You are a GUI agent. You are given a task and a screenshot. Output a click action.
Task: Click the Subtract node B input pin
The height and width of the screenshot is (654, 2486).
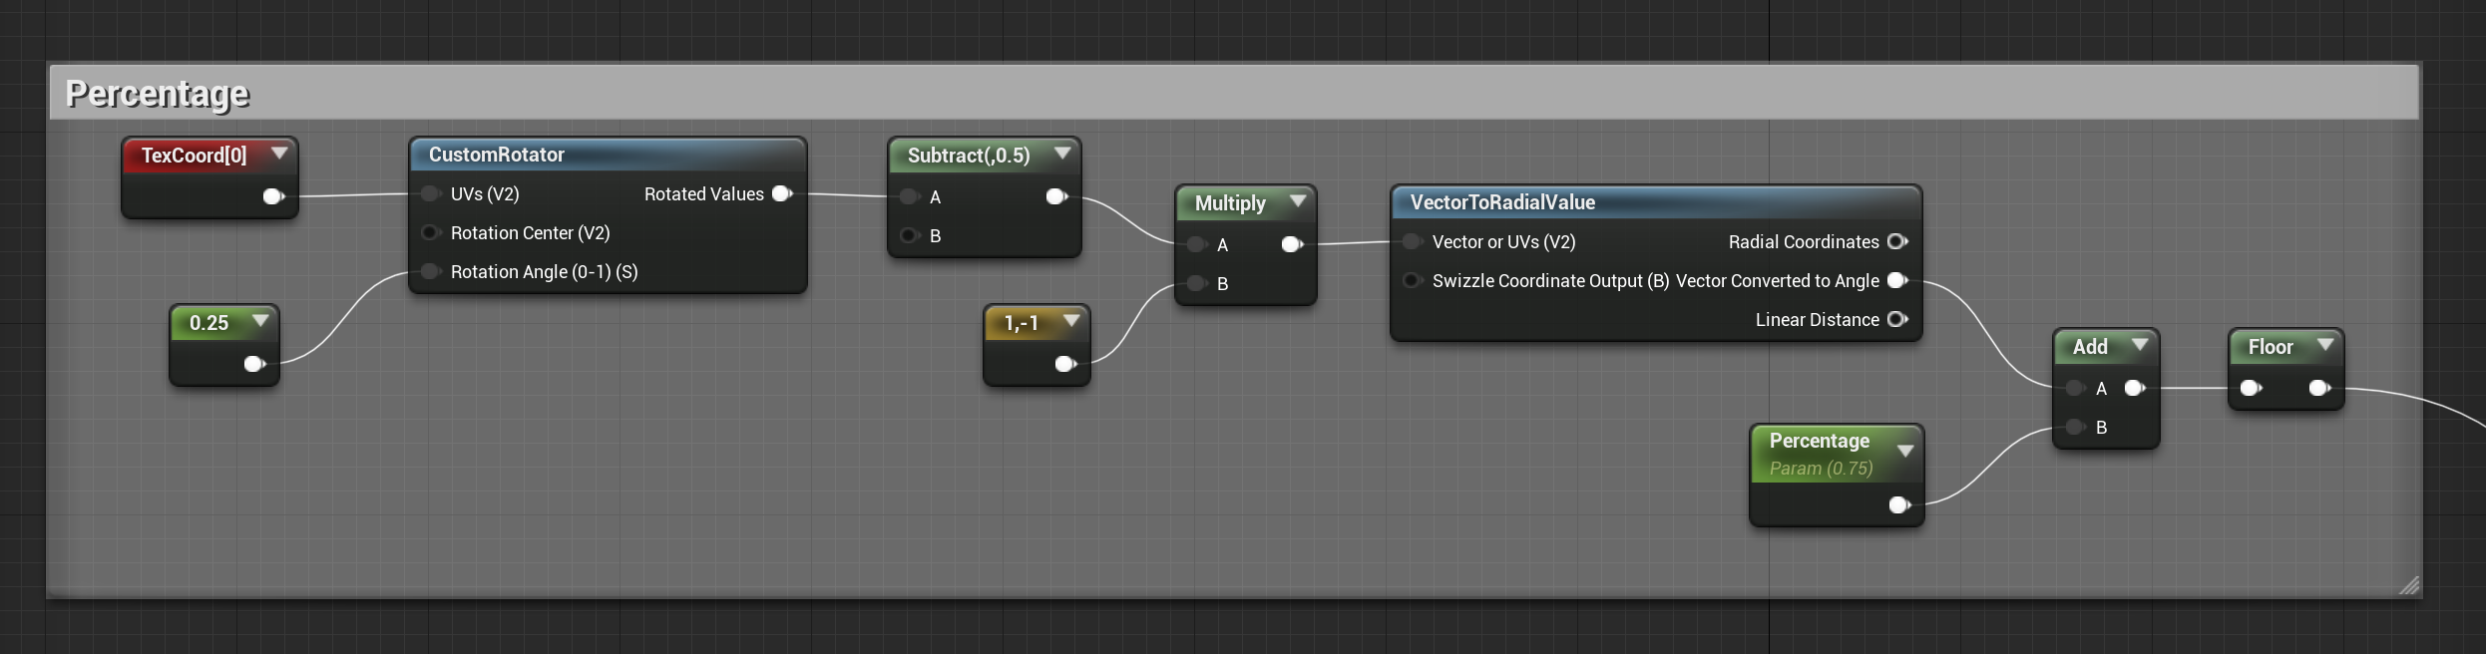909,235
